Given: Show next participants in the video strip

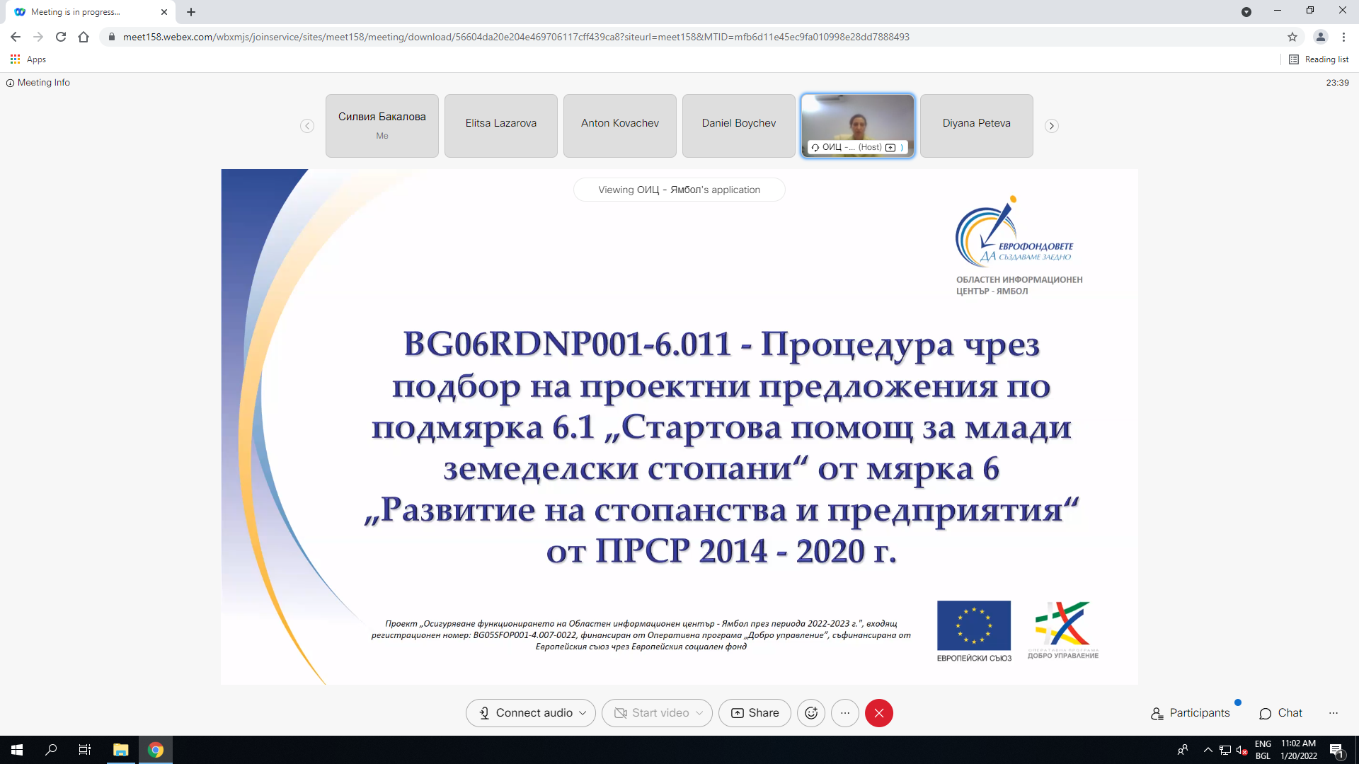Looking at the screenshot, I should pos(1052,126).
